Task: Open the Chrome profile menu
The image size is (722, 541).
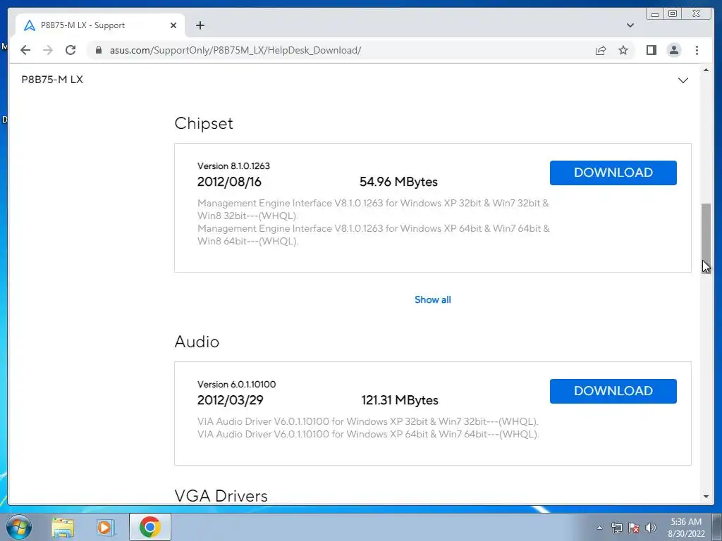Action: [x=673, y=50]
